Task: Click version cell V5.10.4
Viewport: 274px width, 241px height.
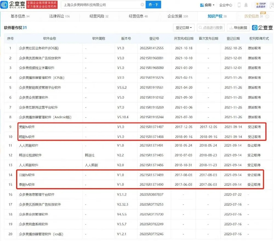Action: coord(123,117)
